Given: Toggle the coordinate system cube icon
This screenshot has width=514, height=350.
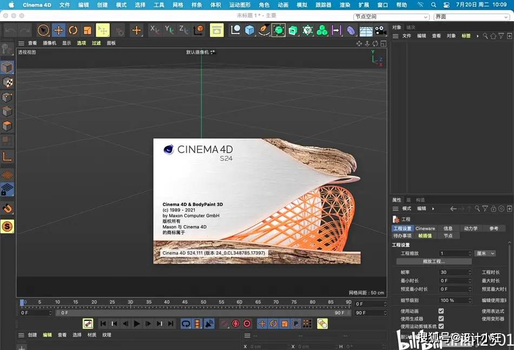Looking at the screenshot, I should point(199,30).
